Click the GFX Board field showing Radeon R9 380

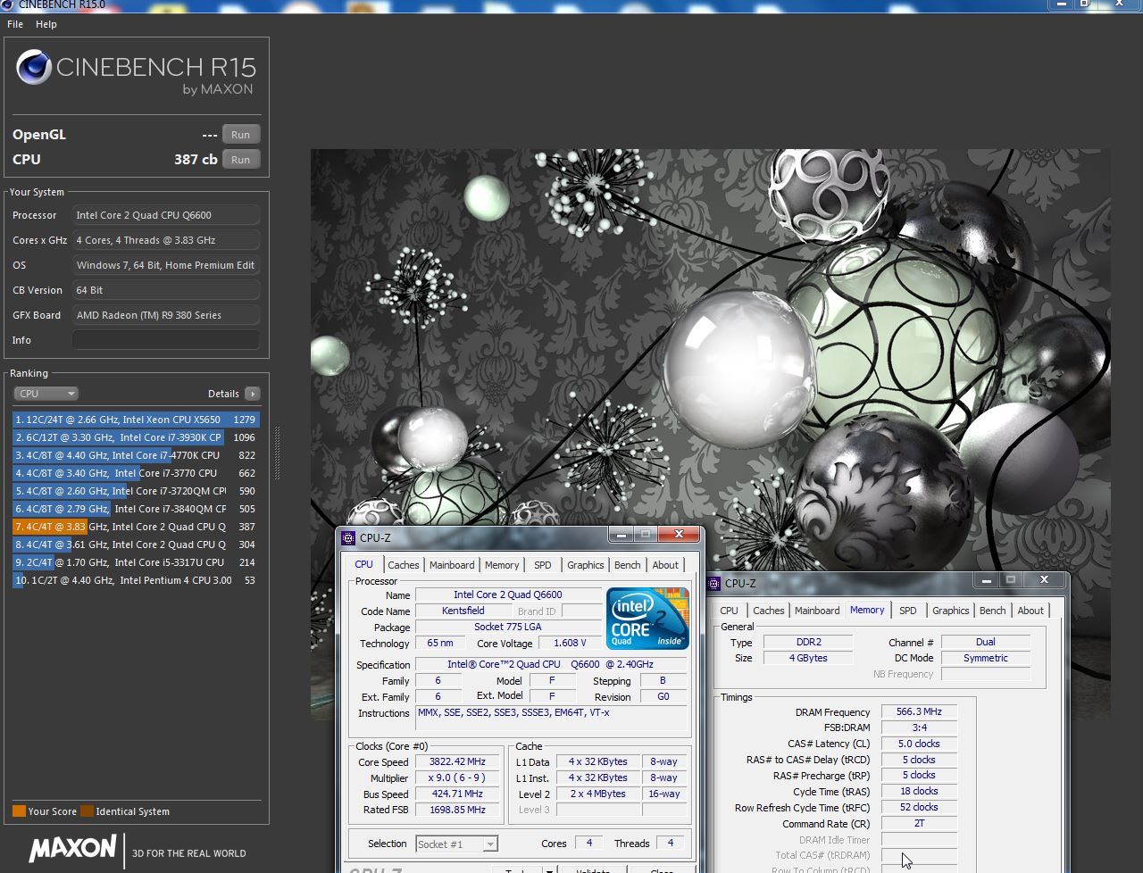(166, 315)
